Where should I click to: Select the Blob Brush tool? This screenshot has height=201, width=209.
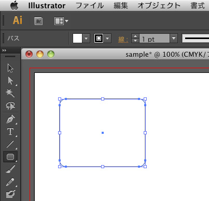pos(10,194)
